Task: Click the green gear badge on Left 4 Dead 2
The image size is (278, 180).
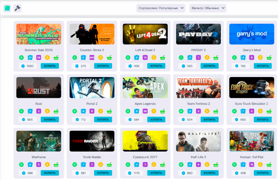Action: (x=128, y=57)
